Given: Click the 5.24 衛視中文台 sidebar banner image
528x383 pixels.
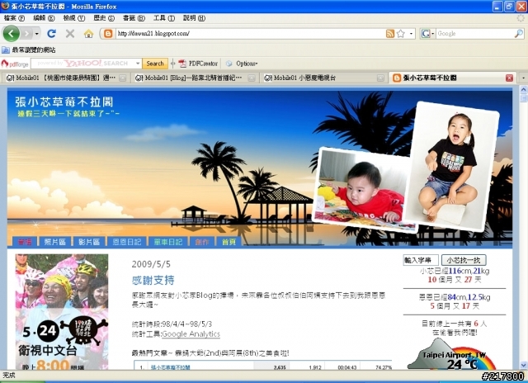Looking at the screenshot, I should [x=62, y=312].
